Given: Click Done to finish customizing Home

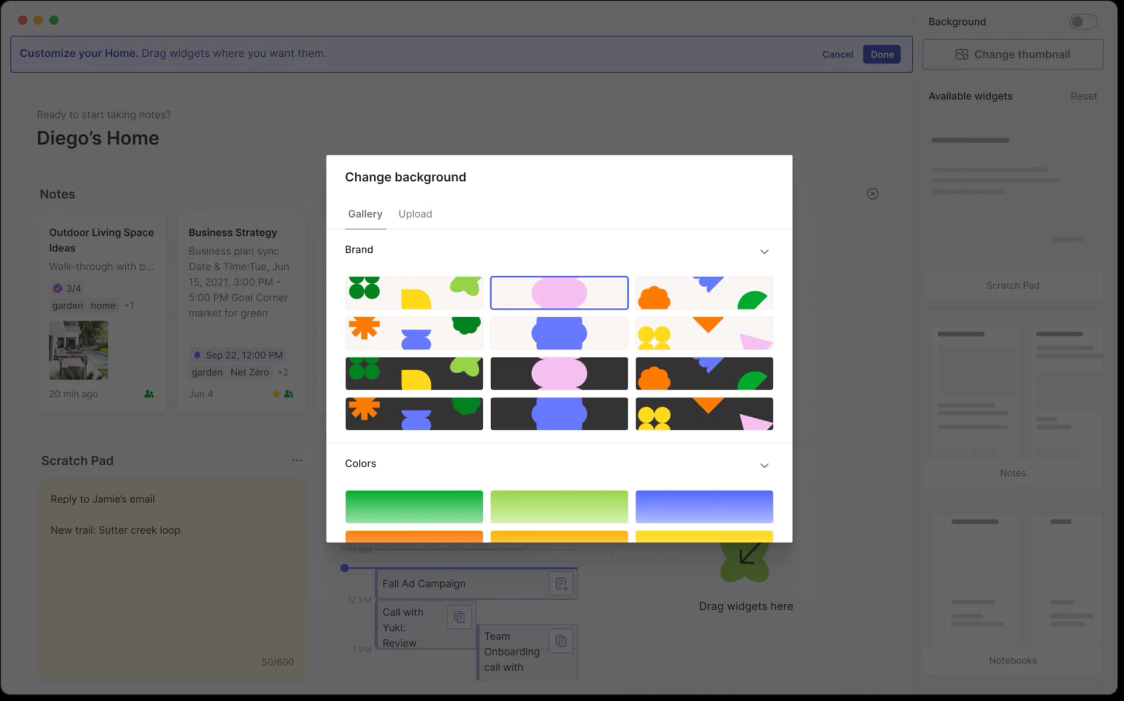Looking at the screenshot, I should click(x=882, y=54).
